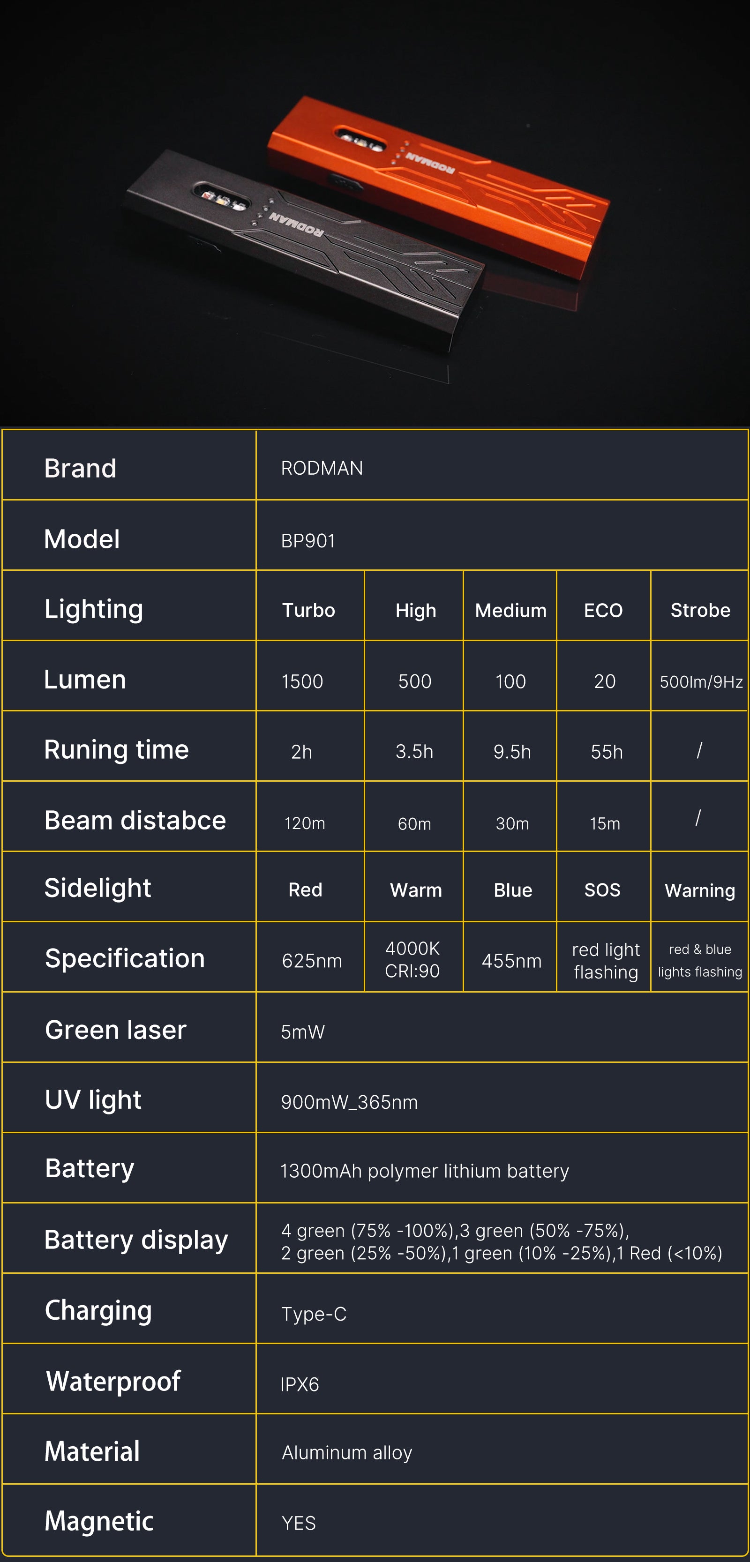750x1562 pixels.
Task: Click the BP901 model number
Action: click(308, 540)
